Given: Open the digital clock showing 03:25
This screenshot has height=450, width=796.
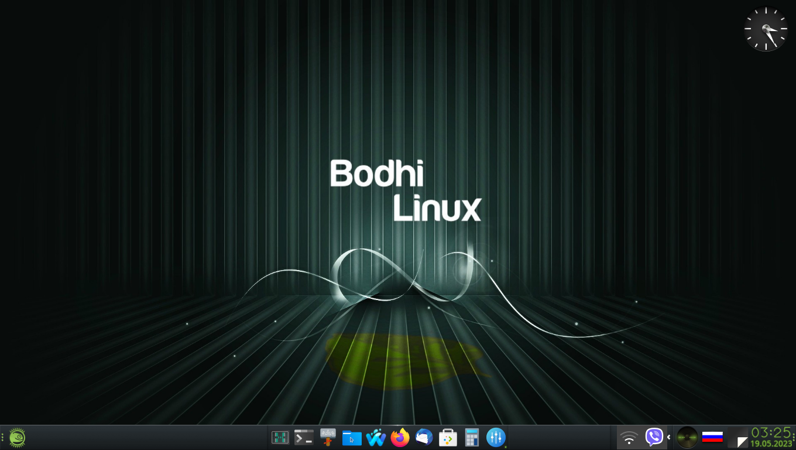Looking at the screenshot, I should [x=772, y=437].
